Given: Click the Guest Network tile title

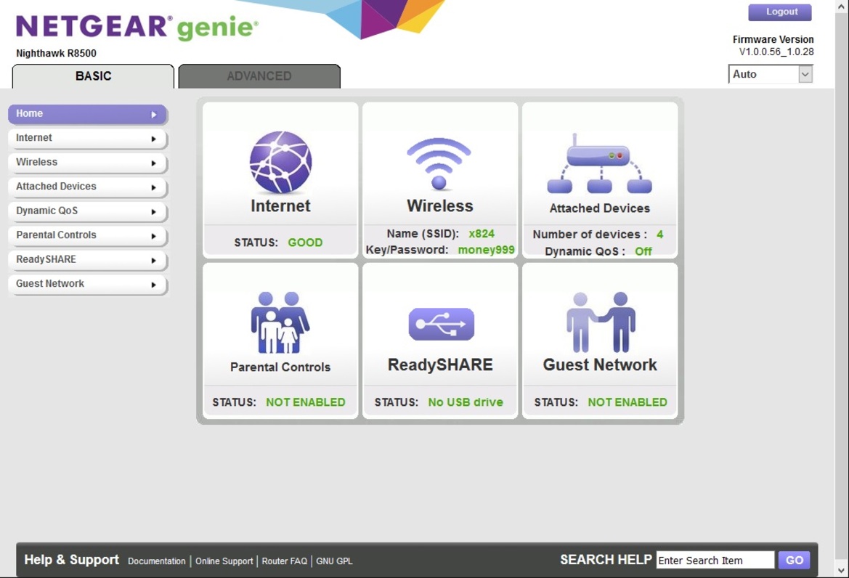Looking at the screenshot, I should (x=600, y=365).
